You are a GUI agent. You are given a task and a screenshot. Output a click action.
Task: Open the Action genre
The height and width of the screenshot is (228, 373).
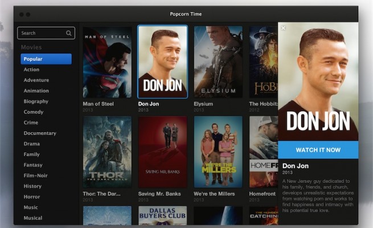click(31, 70)
